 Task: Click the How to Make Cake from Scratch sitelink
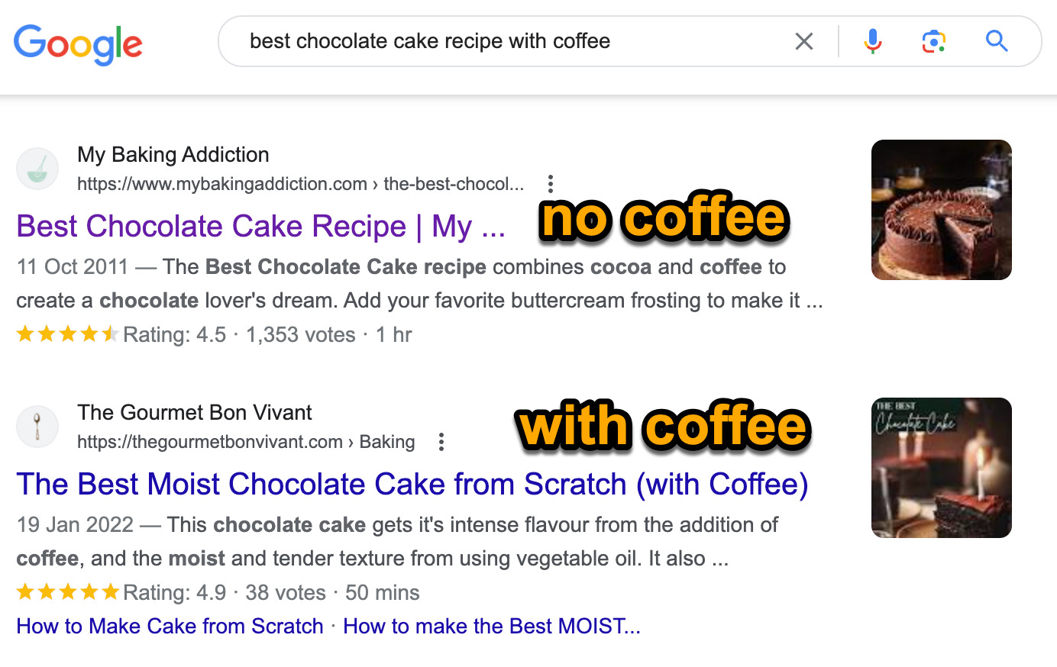(x=170, y=626)
